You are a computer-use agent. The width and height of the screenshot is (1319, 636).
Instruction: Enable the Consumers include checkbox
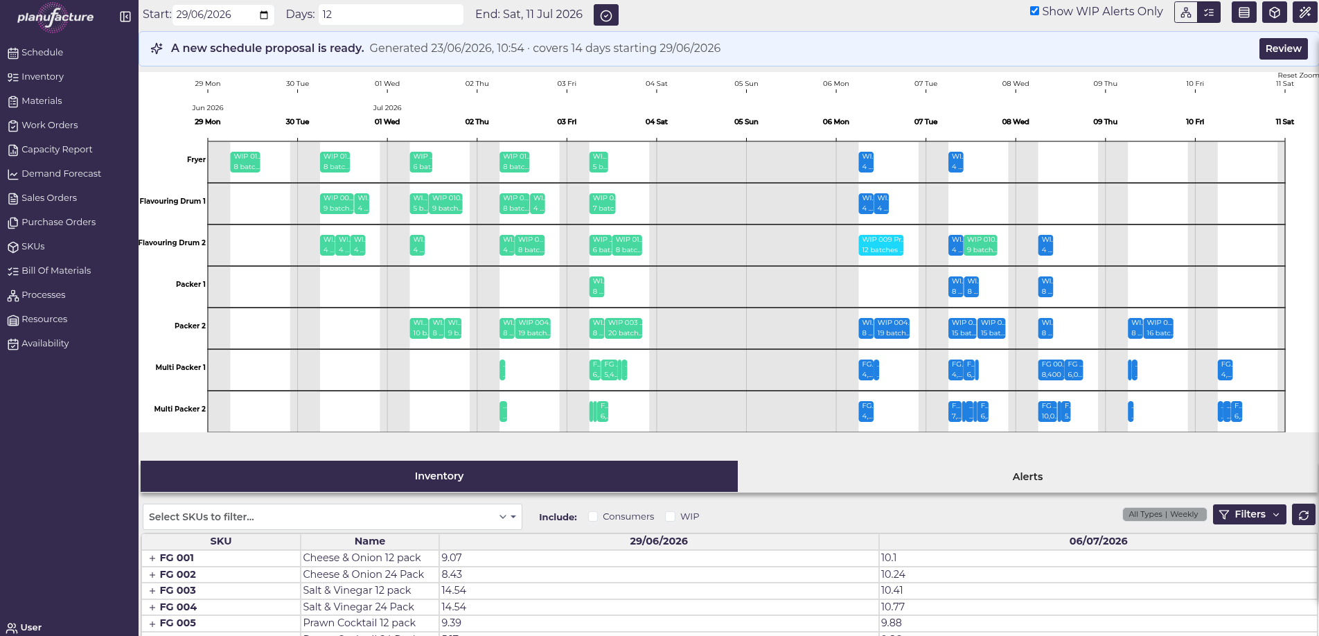pyautogui.click(x=593, y=516)
